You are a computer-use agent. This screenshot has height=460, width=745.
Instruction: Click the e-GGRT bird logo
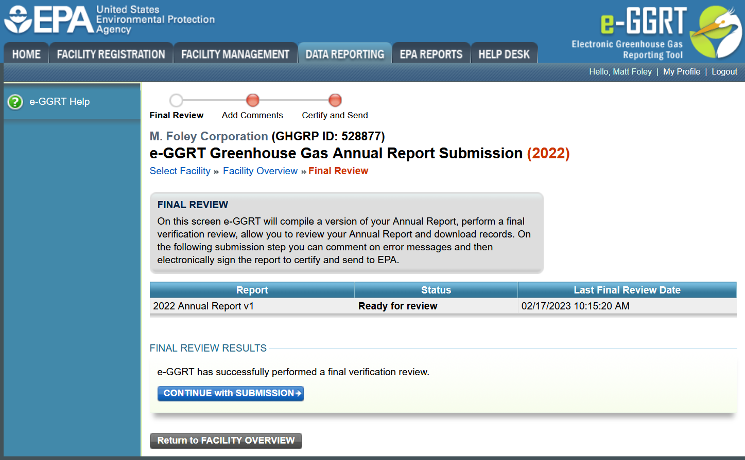[716, 32]
